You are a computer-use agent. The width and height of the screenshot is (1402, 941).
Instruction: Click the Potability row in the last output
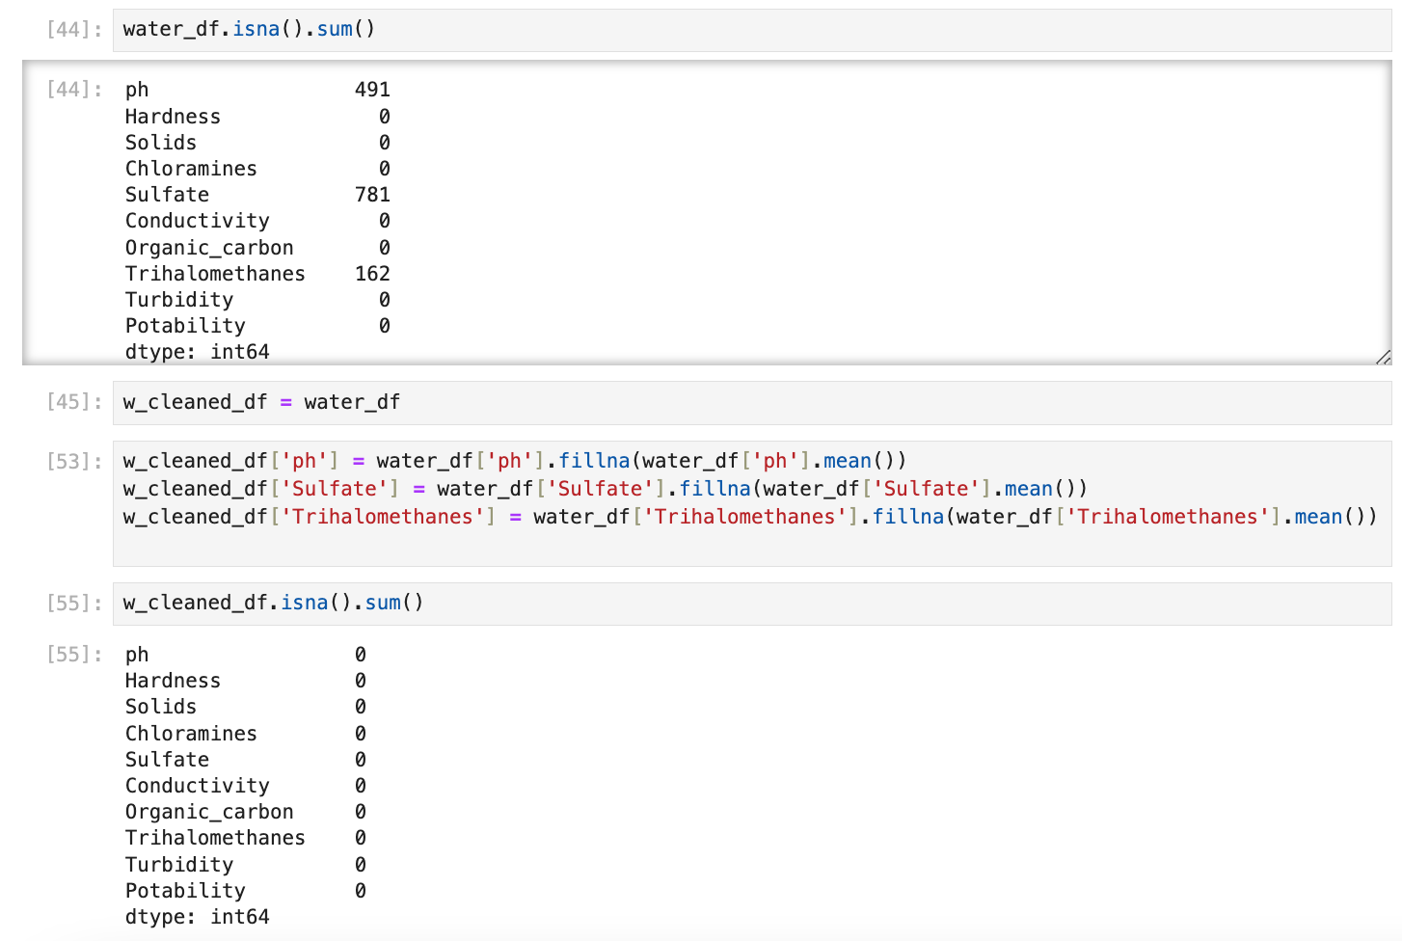pos(185,891)
